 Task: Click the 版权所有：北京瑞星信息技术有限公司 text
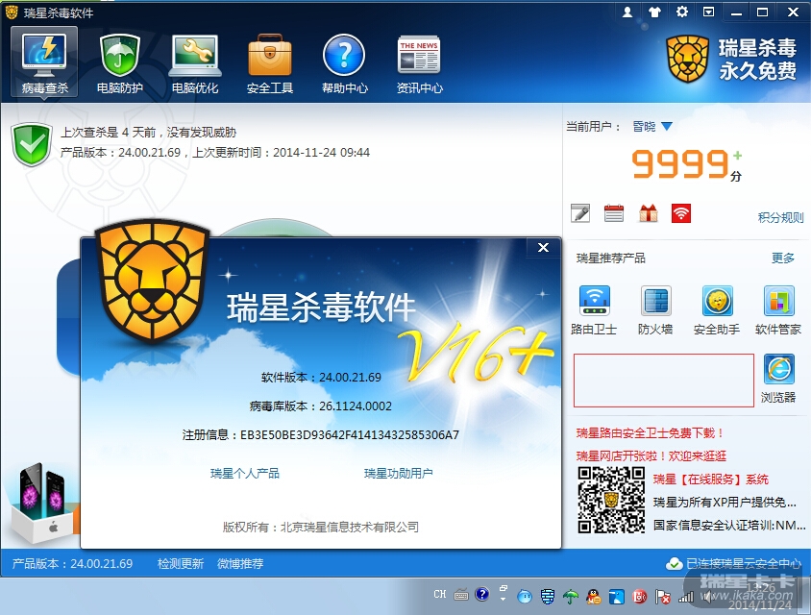coord(321,527)
